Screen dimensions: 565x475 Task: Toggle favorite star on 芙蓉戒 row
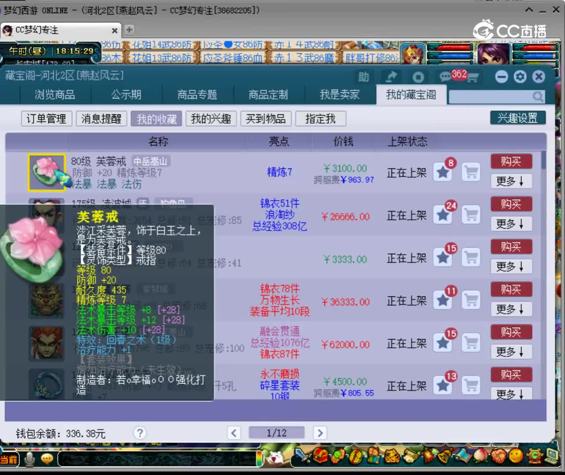pos(443,172)
